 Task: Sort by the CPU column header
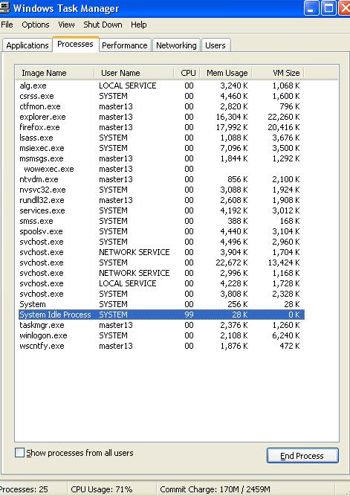coord(187,73)
